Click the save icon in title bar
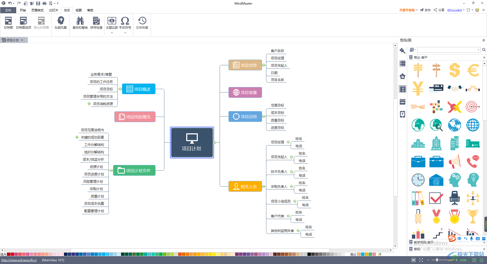 (x=38, y=3)
